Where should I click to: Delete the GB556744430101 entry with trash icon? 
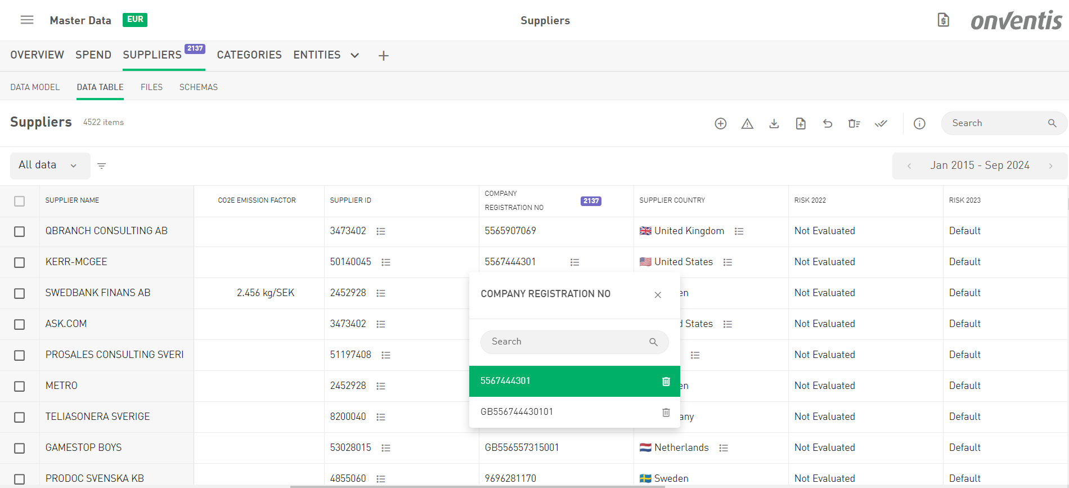(x=666, y=413)
